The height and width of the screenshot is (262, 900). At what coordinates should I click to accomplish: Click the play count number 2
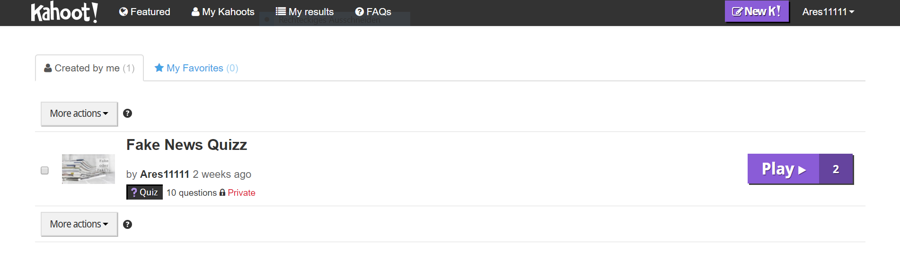(x=836, y=169)
